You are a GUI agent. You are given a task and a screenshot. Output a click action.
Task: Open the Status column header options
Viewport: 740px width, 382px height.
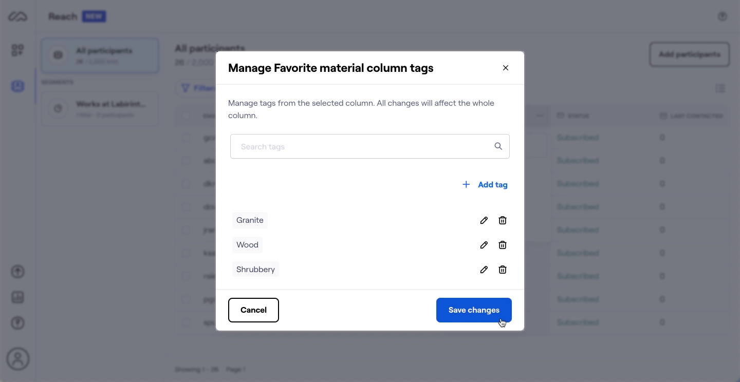tap(578, 116)
